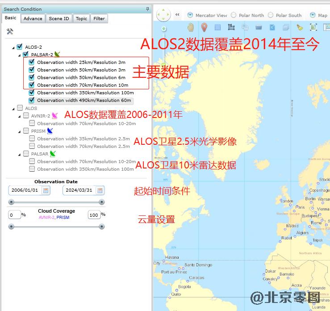Open the Scene ID tab
This screenshot has height=311, width=330.
[x=59, y=19]
